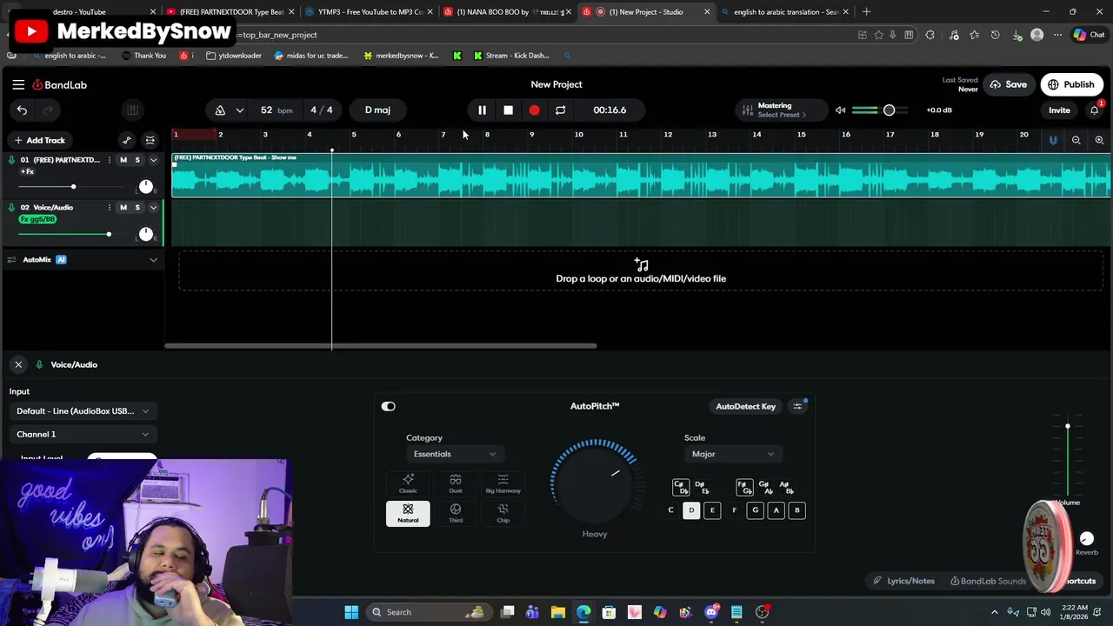Adjust the master volume slider knob

coord(889,110)
